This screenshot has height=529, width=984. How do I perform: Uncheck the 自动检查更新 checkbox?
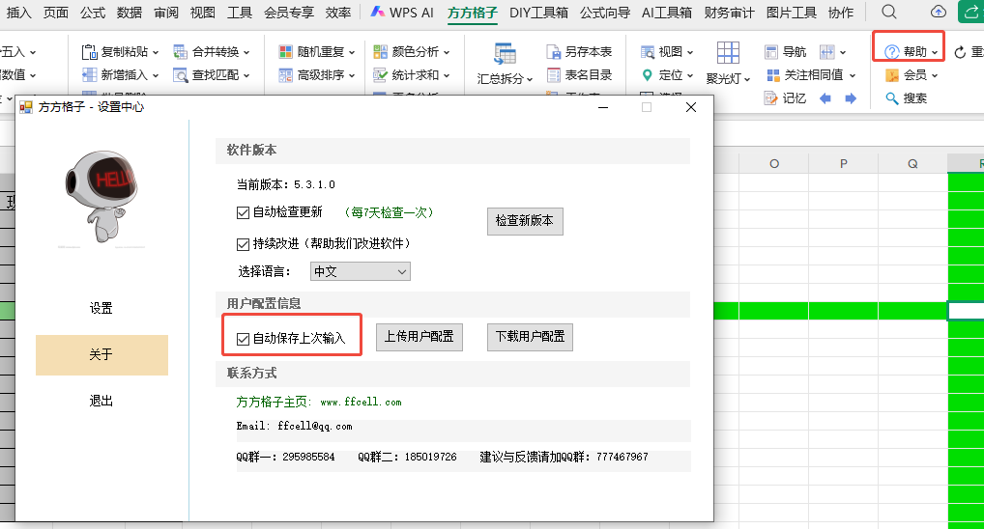[244, 212]
